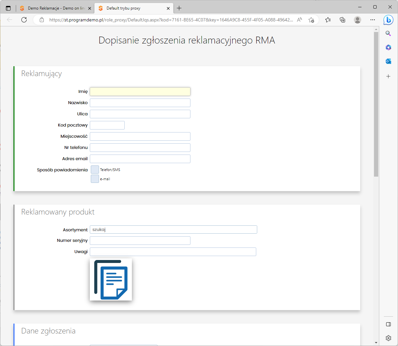398x346 pixels.
Task: Click the Read aloud button in address bar
Action: coord(299,20)
